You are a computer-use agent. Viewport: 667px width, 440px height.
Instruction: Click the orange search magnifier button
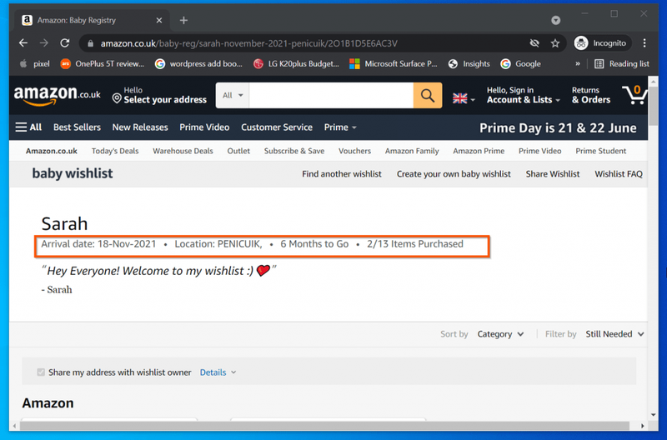[428, 95]
